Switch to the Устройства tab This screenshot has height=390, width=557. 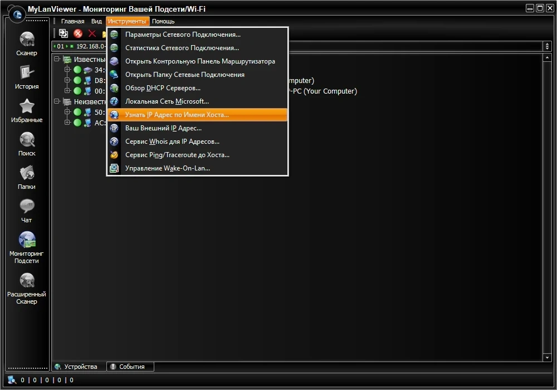(x=79, y=367)
